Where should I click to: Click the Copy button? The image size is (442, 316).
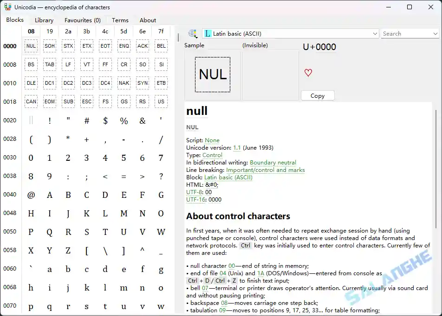point(318,95)
